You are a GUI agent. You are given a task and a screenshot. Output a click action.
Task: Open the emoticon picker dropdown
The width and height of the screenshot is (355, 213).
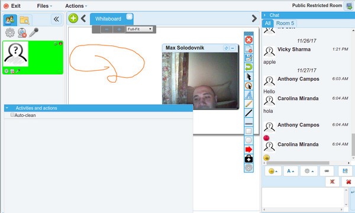[273, 171]
